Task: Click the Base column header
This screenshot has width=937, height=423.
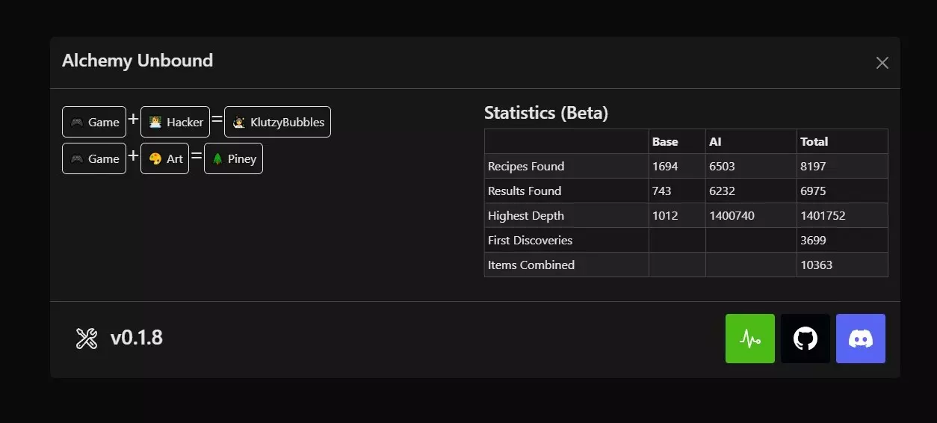Action: coord(665,142)
